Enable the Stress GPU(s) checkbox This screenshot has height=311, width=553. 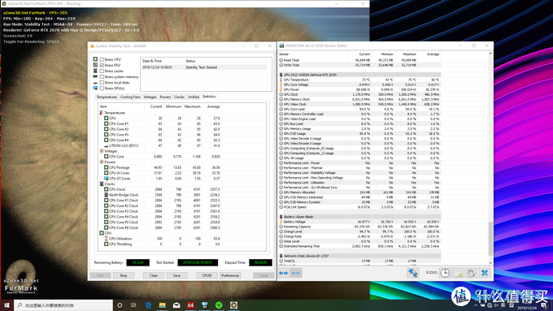pyautogui.click(x=102, y=88)
